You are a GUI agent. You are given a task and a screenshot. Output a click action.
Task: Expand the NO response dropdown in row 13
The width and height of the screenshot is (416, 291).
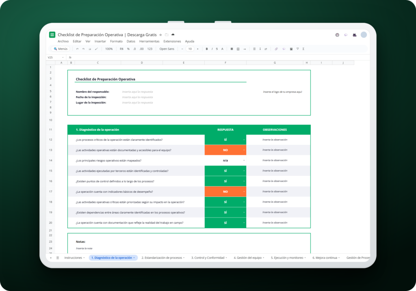coord(244,150)
